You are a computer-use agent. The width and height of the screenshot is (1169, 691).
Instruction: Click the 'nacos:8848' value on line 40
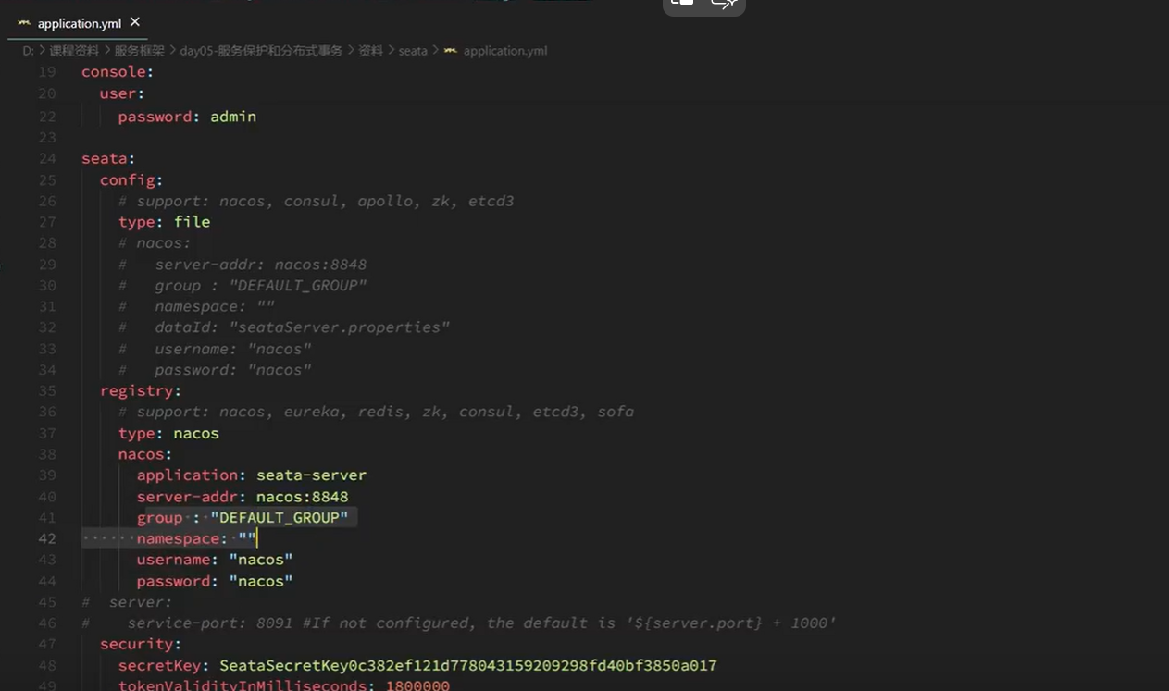pyautogui.click(x=302, y=497)
